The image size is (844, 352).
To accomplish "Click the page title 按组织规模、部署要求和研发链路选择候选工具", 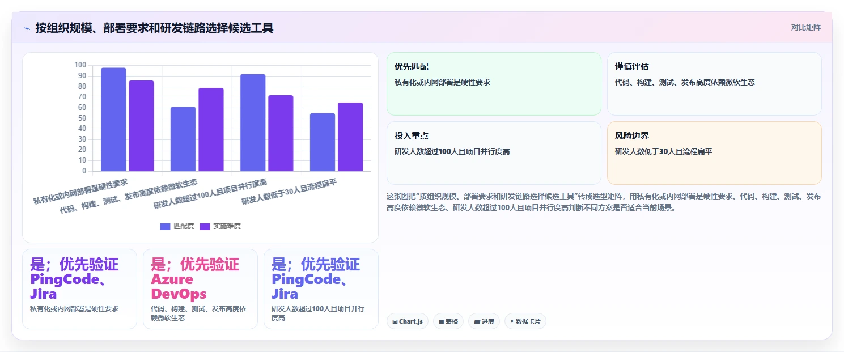I will click(x=154, y=28).
